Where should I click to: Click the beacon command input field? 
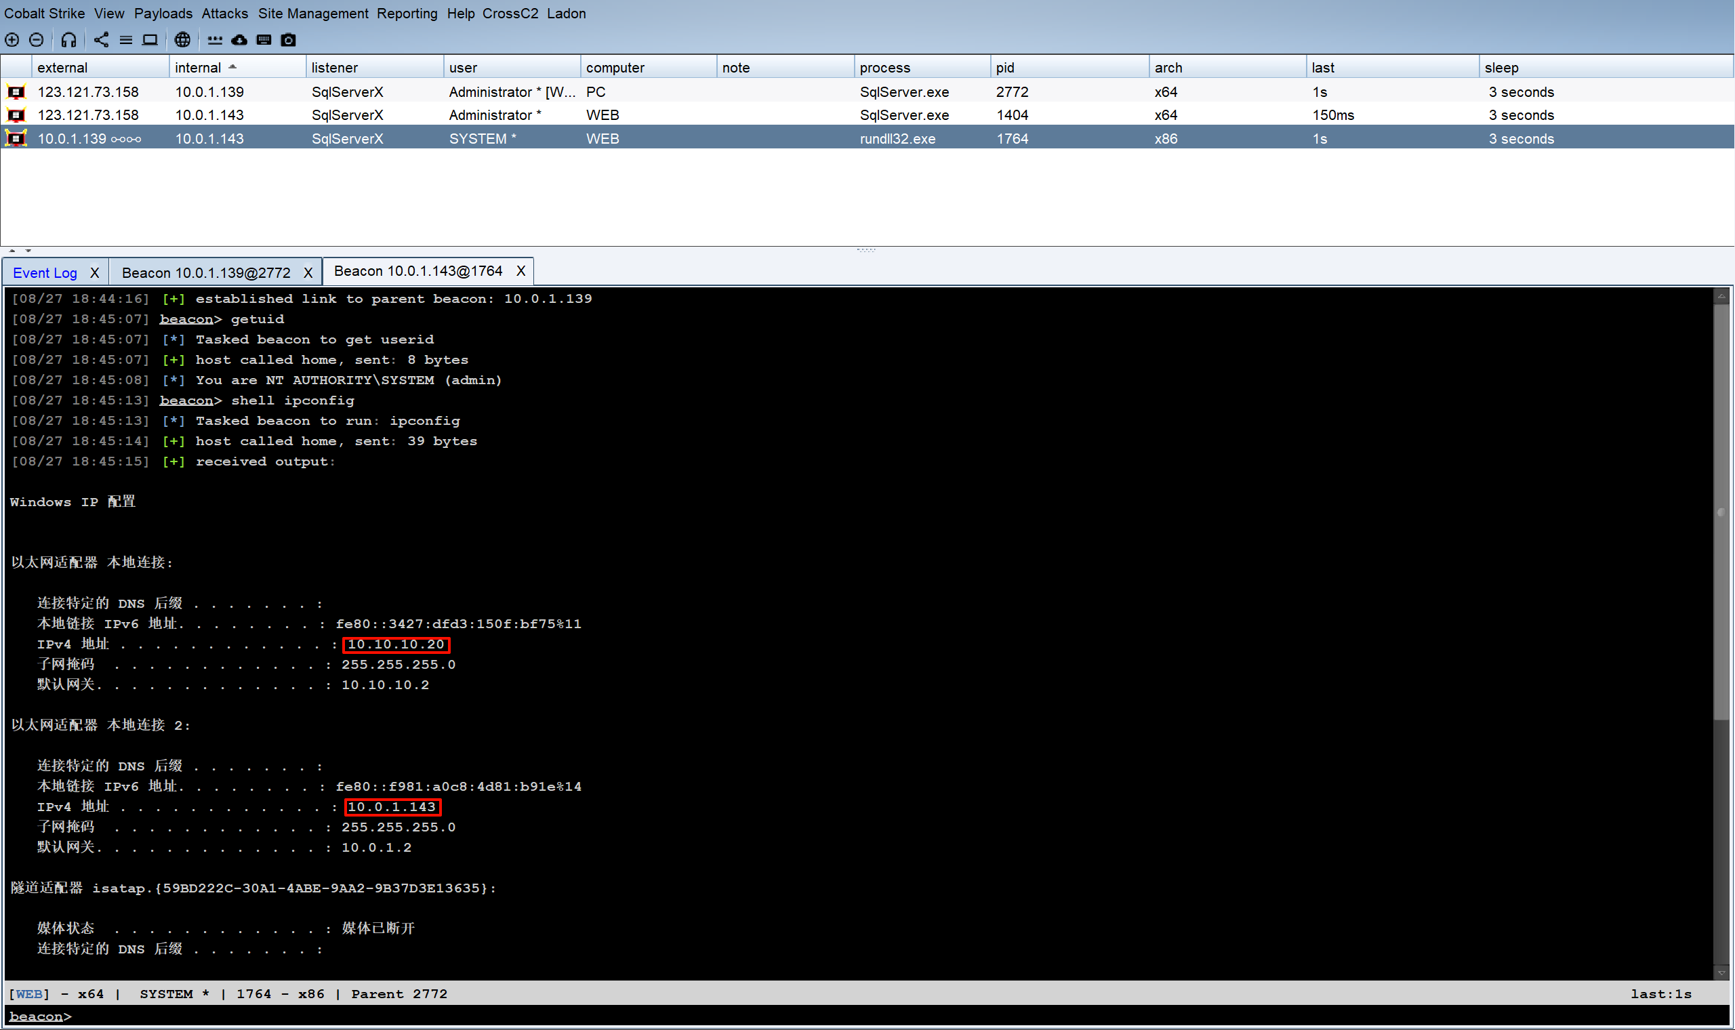point(833,1017)
